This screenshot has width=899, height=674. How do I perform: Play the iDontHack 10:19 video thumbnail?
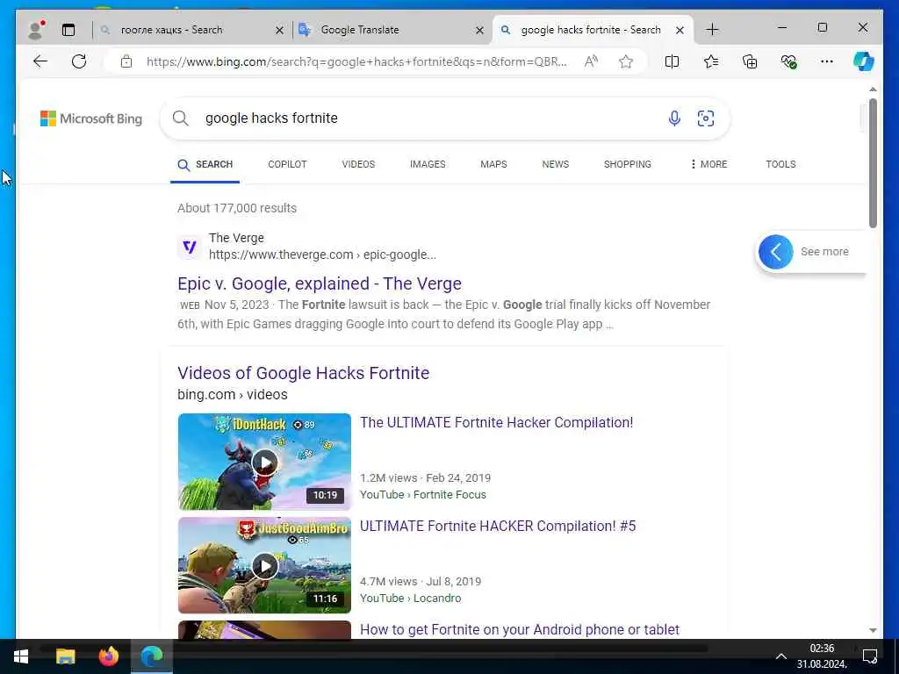click(264, 462)
